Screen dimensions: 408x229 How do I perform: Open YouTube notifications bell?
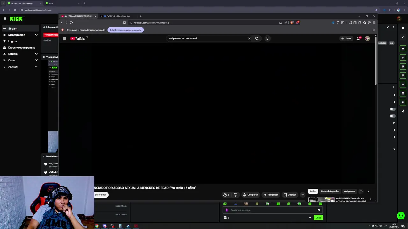358,38
